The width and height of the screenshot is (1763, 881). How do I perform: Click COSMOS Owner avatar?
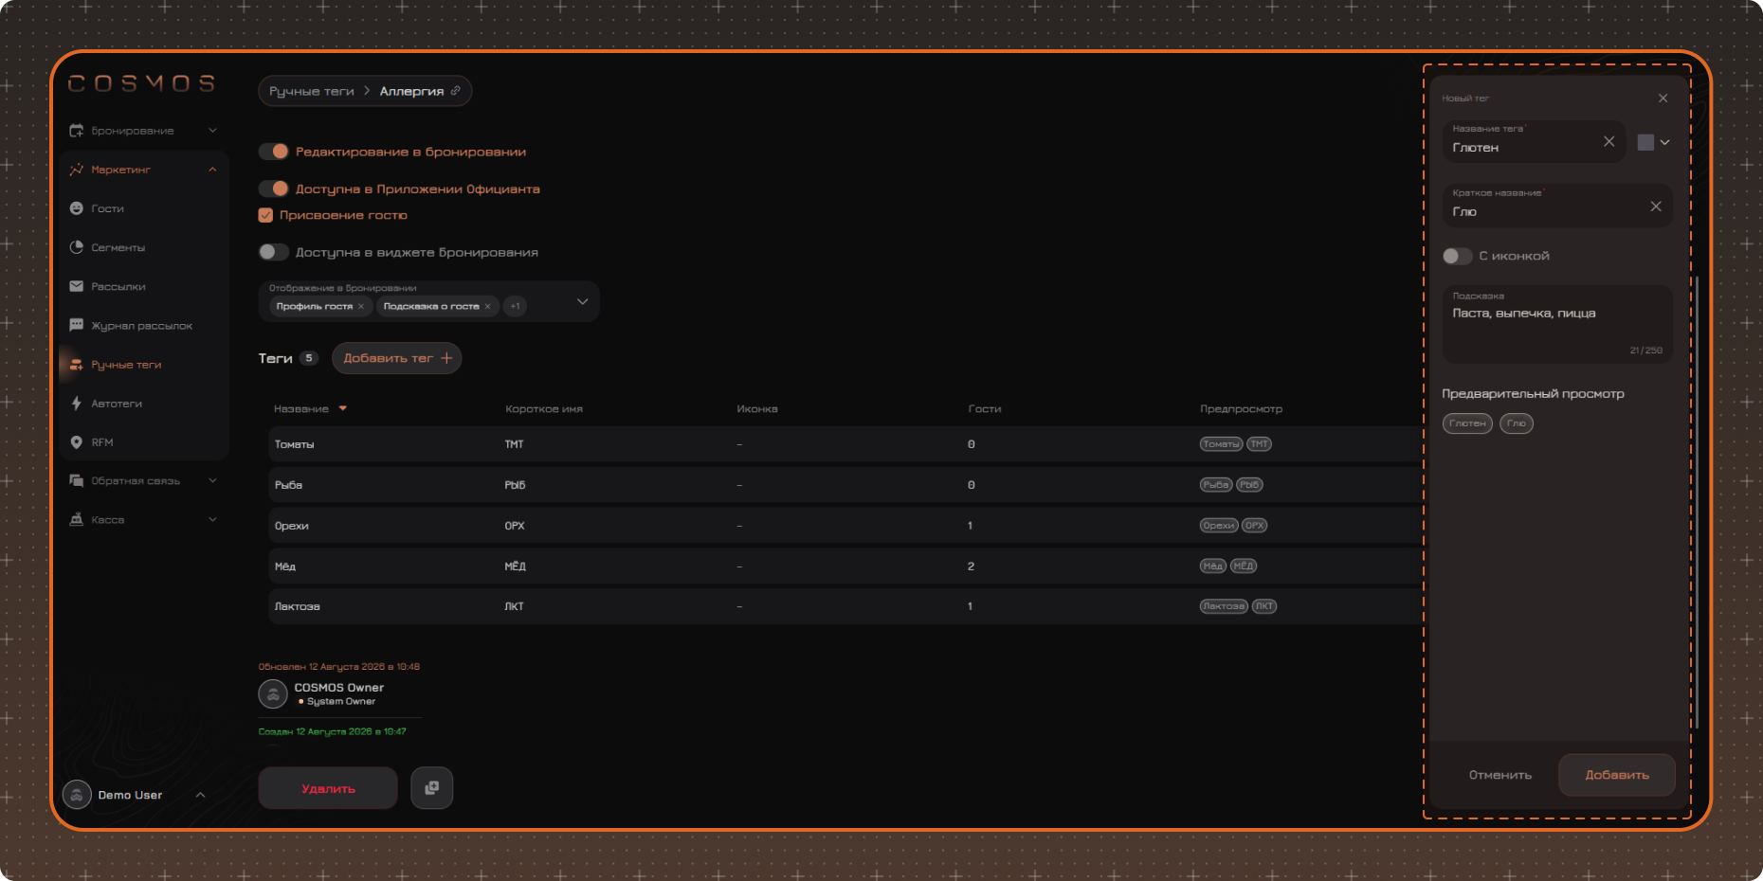click(273, 694)
